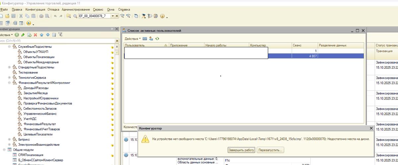Click red Delete icon in Configuration panel
This screenshot has width=398, height=165.
pyautogui.click(x=35, y=35)
